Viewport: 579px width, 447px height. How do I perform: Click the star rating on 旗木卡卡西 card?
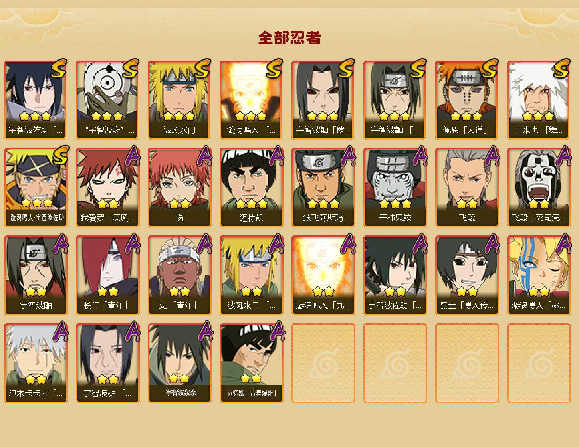(x=36, y=379)
